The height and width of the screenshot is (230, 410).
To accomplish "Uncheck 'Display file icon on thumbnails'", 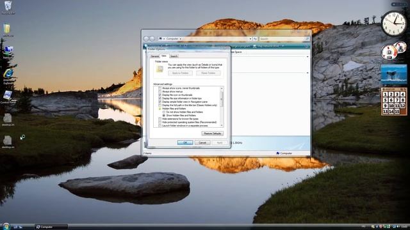I will (160, 95).
